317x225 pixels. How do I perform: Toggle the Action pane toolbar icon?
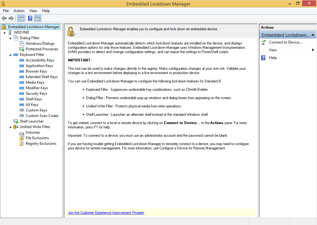37,18
